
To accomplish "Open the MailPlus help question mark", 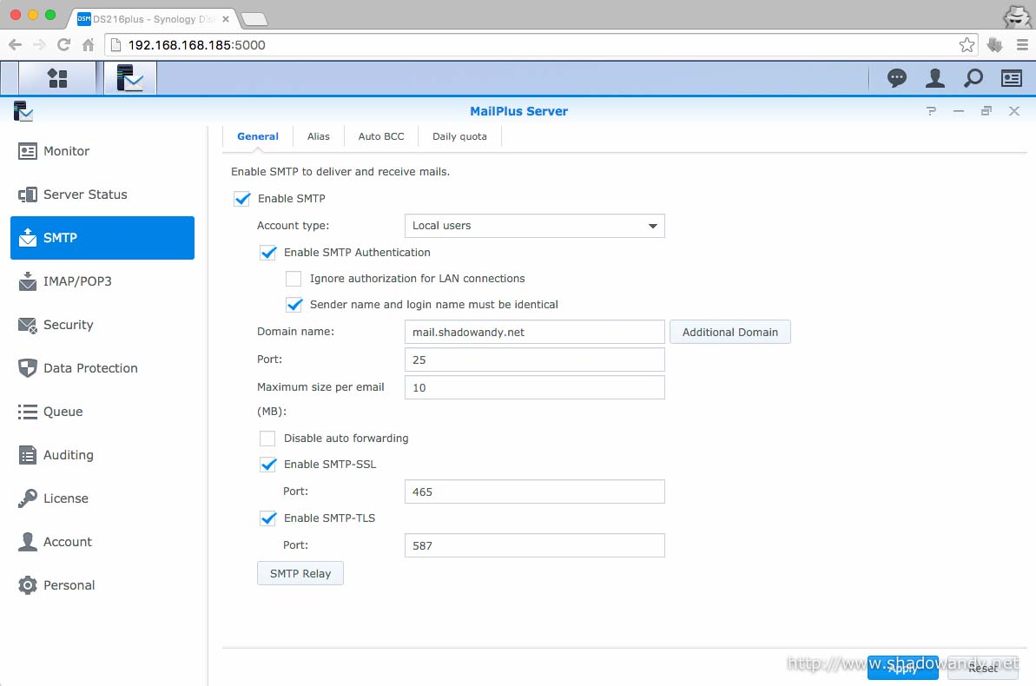I will coord(931,111).
